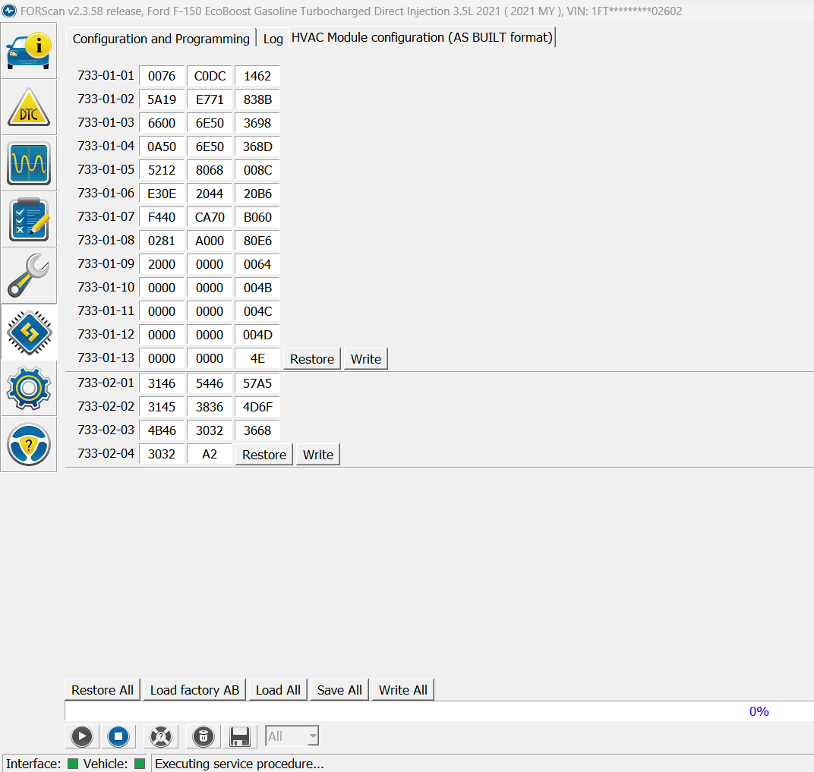Viewport: 814px width, 772px height.
Task: Click field 0064 in row 733-01-09
Action: click(x=257, y=264)
